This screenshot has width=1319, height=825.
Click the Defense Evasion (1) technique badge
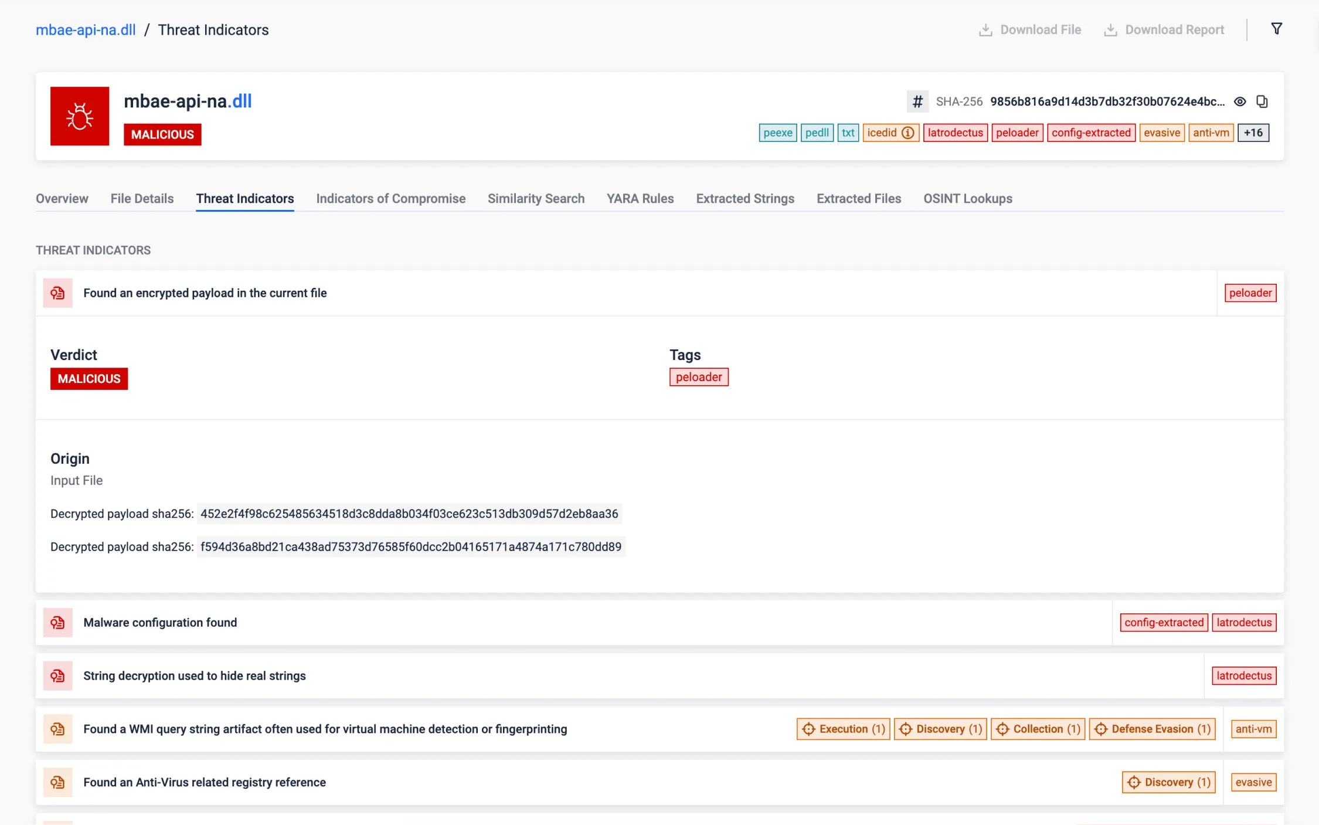click(x=1152, y=729)
